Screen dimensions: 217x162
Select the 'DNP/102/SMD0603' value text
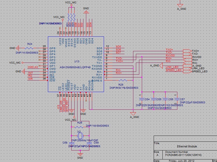pyautogui.click(x=171, y=105)
